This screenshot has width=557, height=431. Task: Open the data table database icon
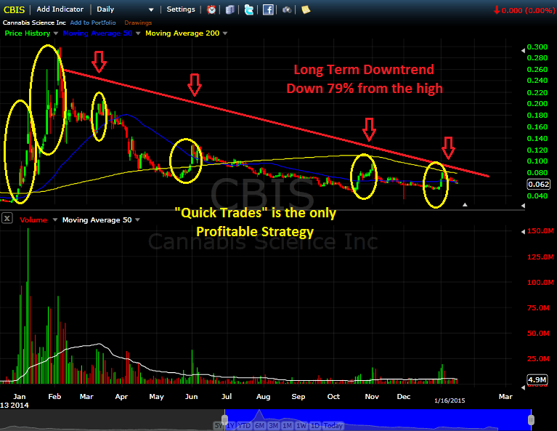click(229, 9)
